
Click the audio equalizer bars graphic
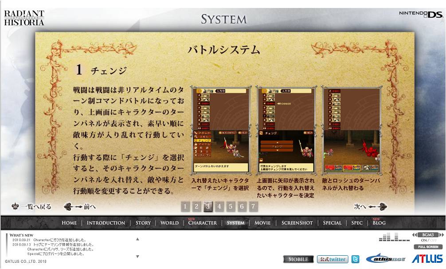(394, 237)
